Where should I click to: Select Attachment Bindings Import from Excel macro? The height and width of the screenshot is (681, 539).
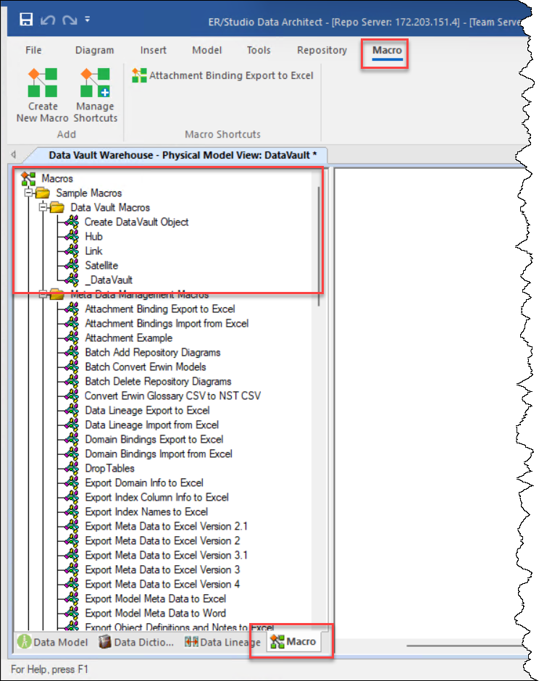point(167,324)
